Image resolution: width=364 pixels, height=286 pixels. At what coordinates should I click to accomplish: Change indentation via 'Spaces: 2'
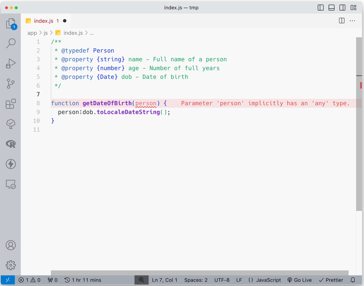coord(196,280)
